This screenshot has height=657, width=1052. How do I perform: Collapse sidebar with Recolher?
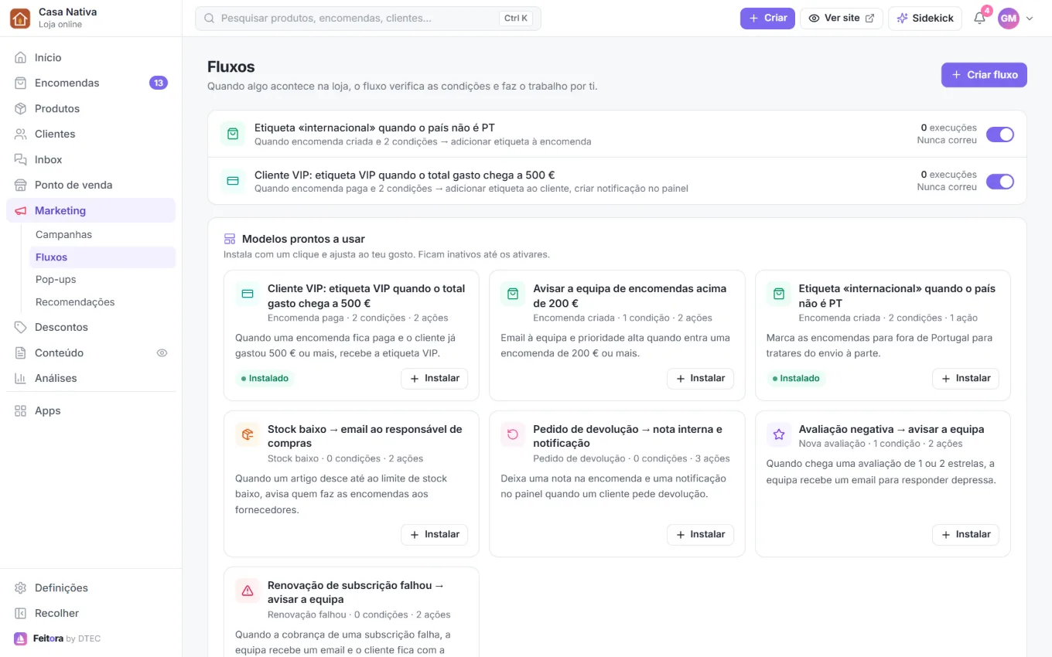click(91, 613)
